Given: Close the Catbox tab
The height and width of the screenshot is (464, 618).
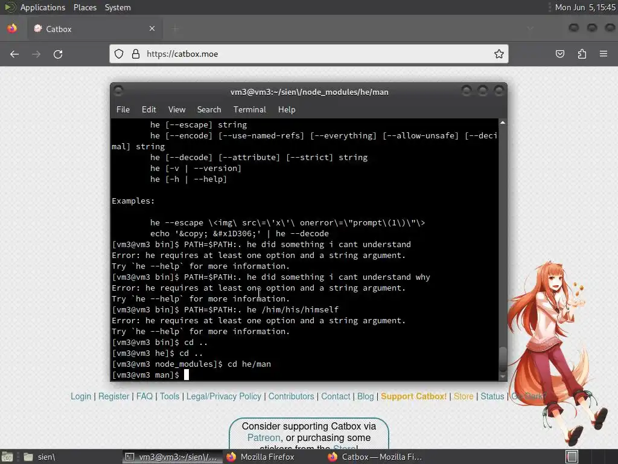Looking at the screenshot, I should coord(152,28).
